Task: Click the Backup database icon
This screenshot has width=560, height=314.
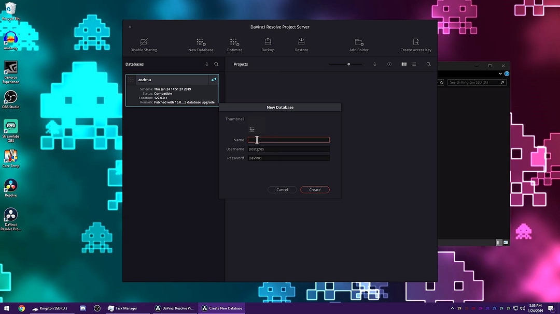Action: [268, 43]
